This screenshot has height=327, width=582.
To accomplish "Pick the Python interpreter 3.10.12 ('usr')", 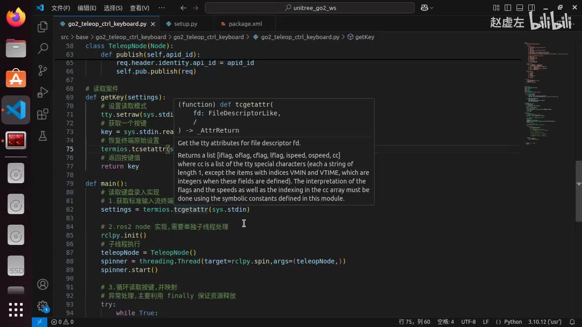I will 545,322.
